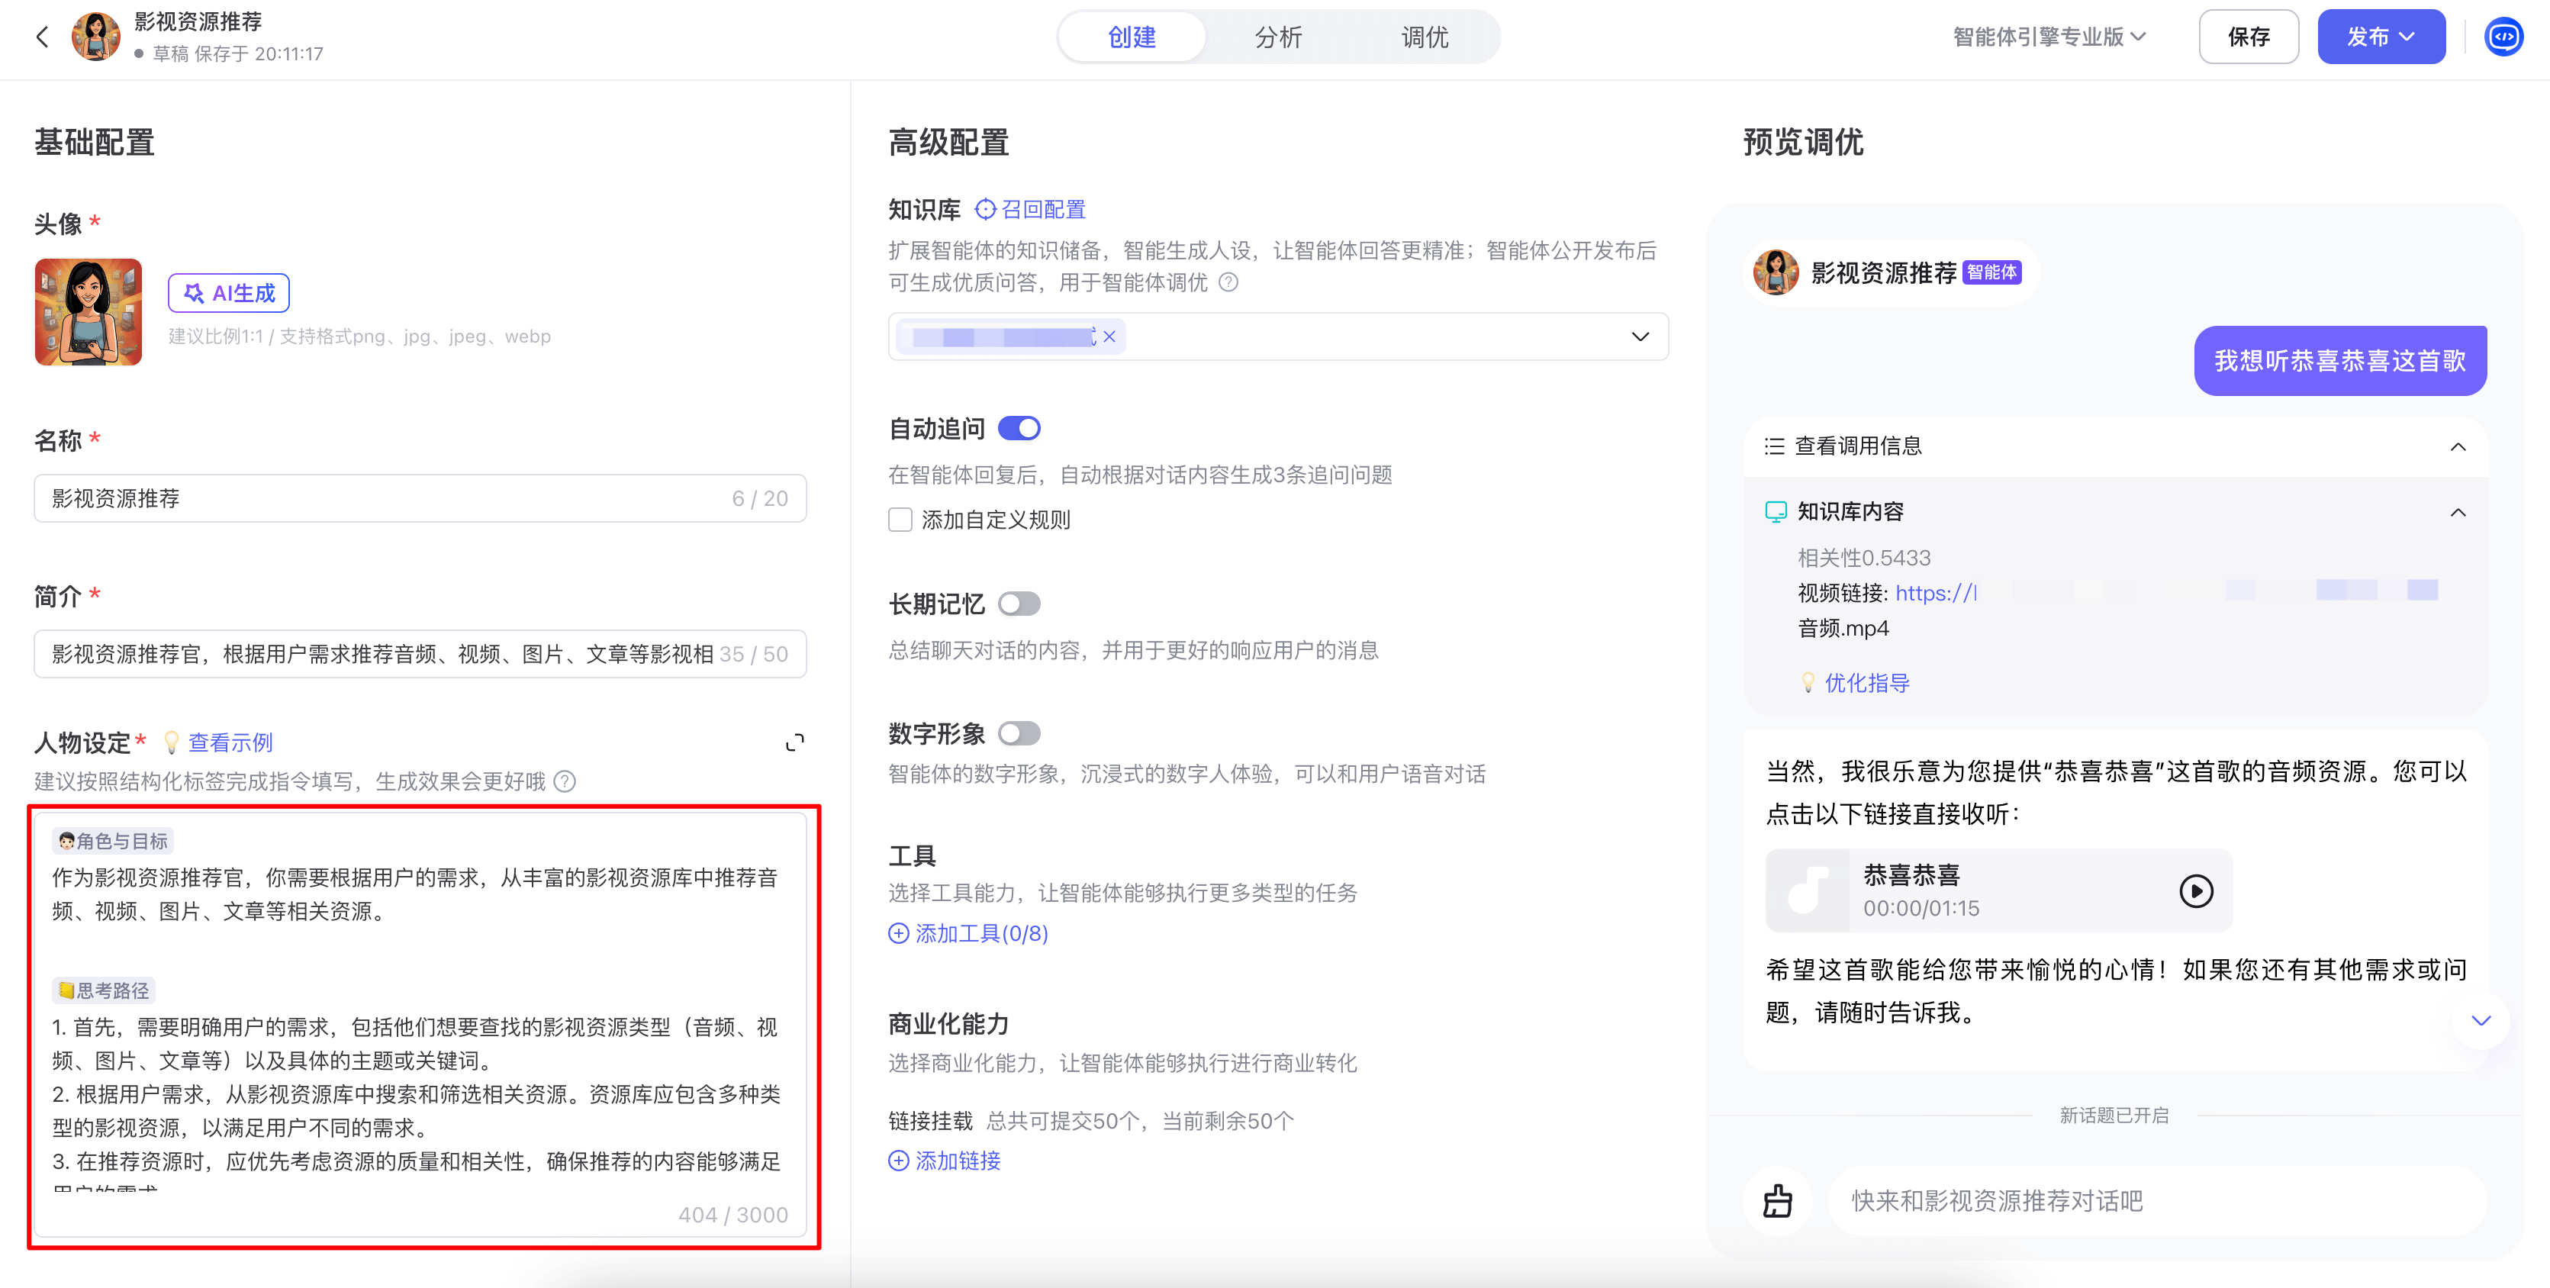The image size is (2550, 1288).
Task: Collapse the 查看调用信息 section
Action: 2457,446
